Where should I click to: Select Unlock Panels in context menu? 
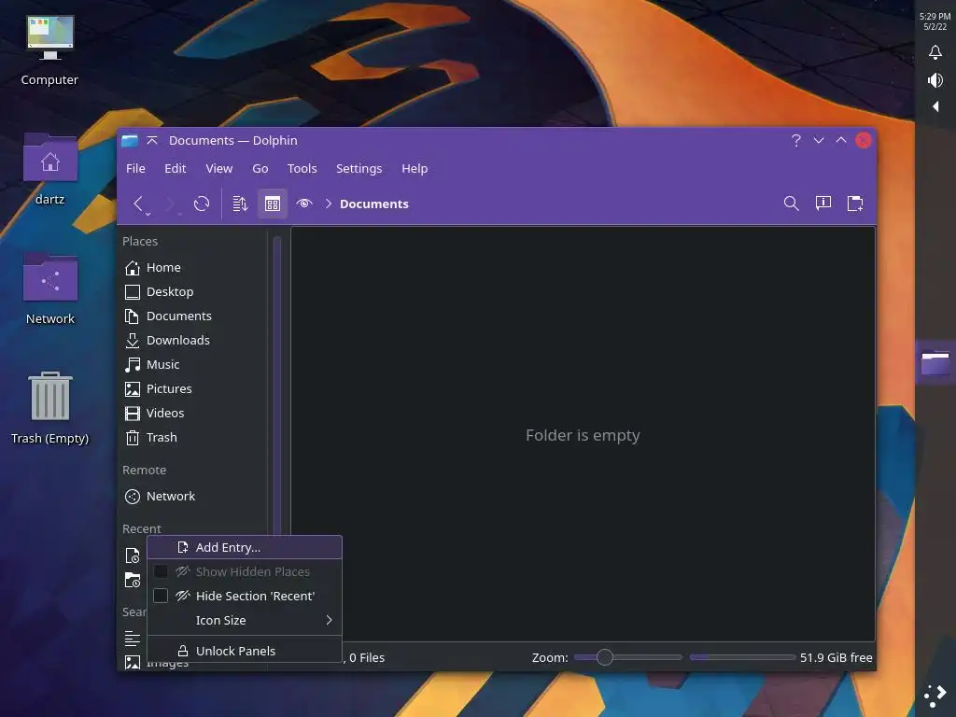pos(245,651)
